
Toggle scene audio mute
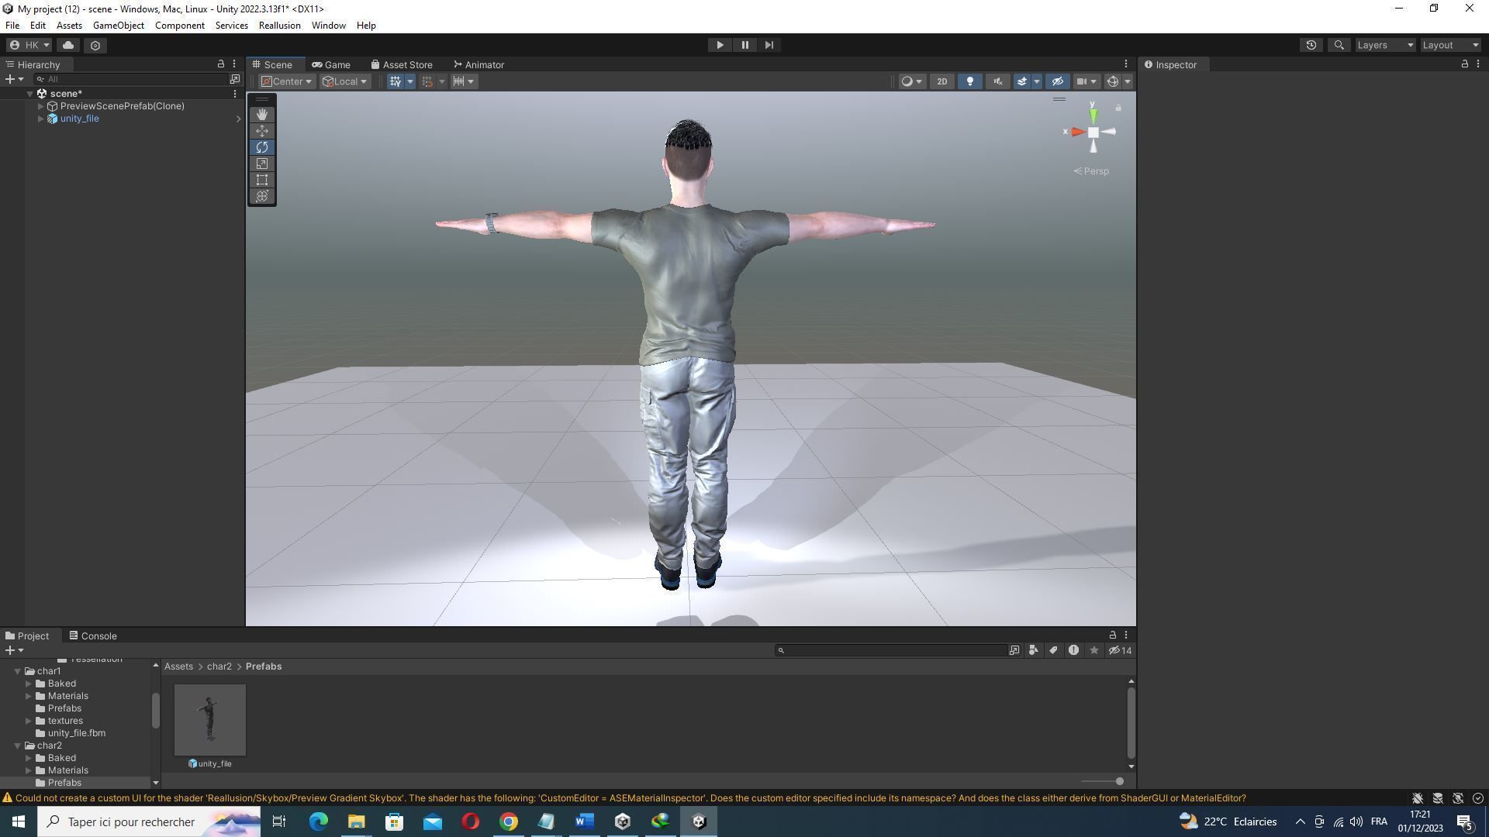coord(997,81)
